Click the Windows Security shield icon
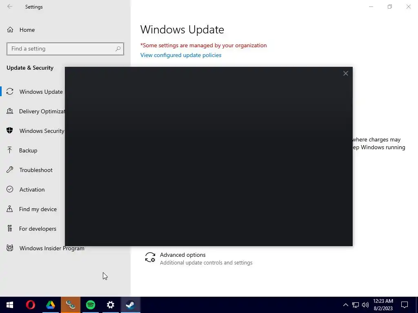The width and height of the screenshot is (418, 313). [10, 130]
